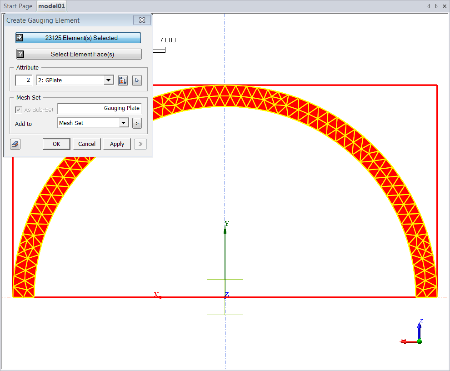Close the model01 document with X
This screenshot has width=450, height=371.
(444, 6)
